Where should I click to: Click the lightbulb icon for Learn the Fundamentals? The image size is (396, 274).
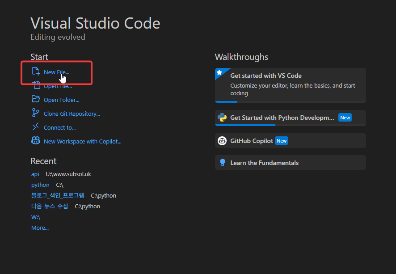pyautogui.click(x=223, y=163)
